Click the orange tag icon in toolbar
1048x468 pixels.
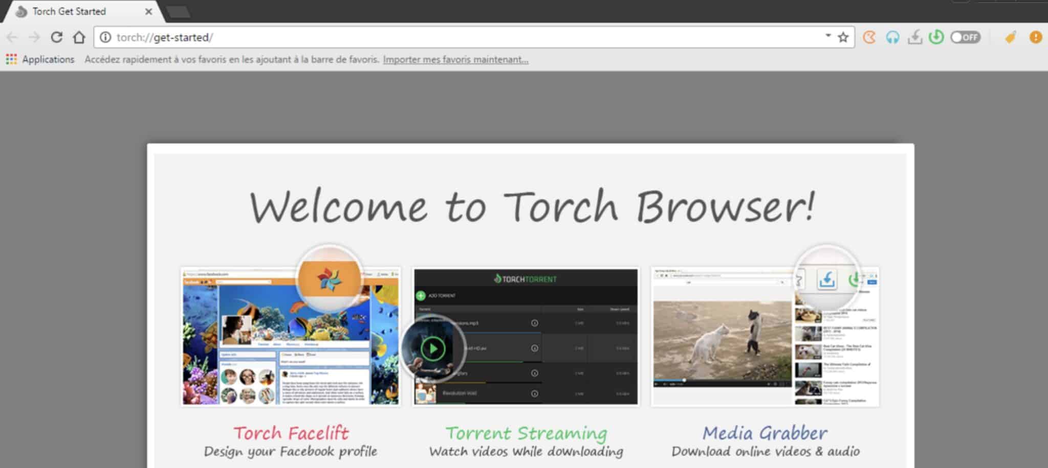[x=1011, y=37]
